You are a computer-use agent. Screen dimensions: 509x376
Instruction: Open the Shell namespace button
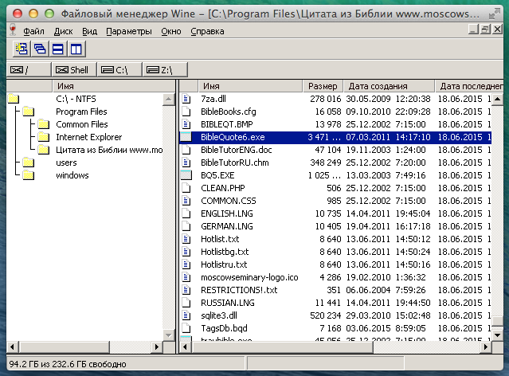point(72,70)
